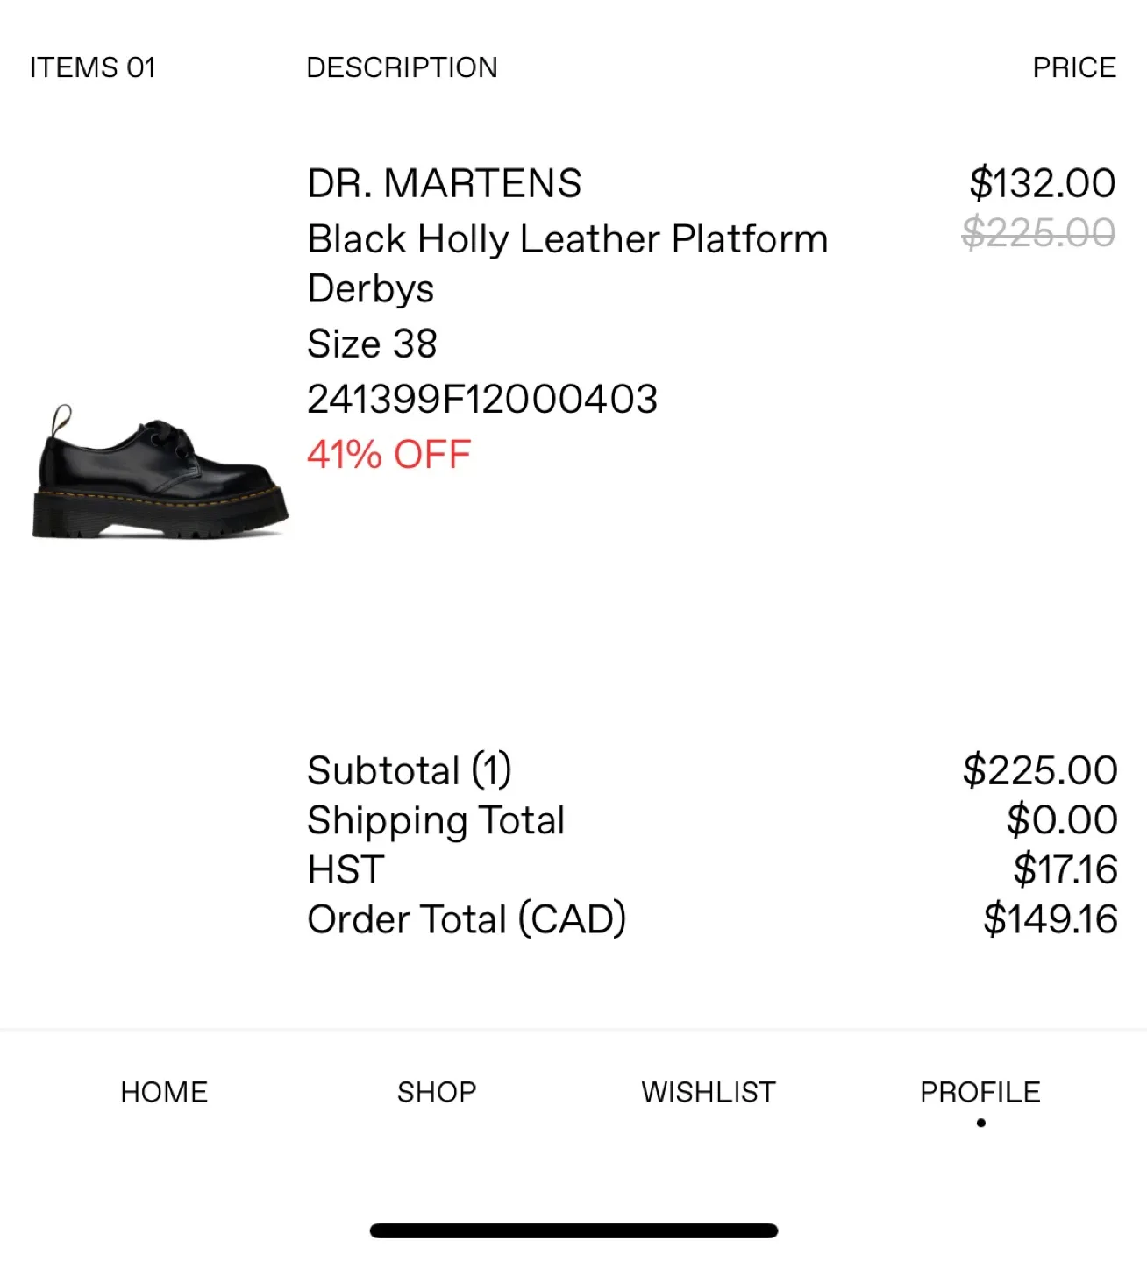Open the PROFILE section
The width and height of the screenshot is (1147, 1262).
979,1092
